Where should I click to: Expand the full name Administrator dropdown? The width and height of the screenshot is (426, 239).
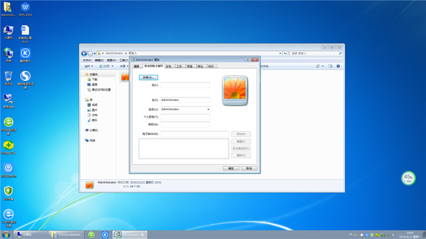click(x=208, y=109)
